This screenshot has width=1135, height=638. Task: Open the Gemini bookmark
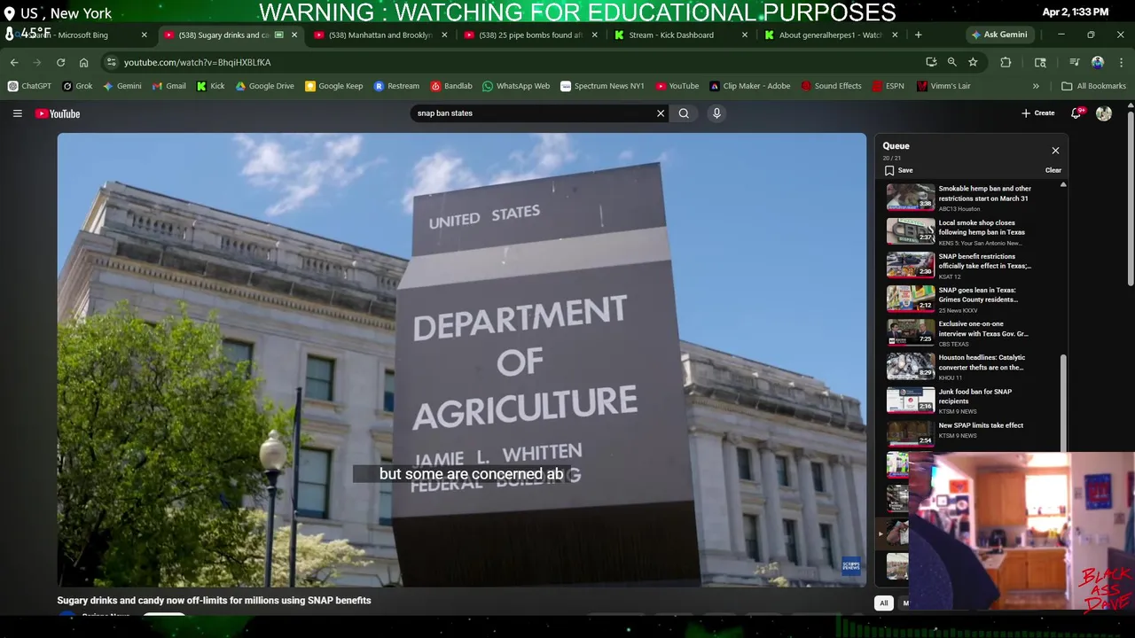click(122, 86)
